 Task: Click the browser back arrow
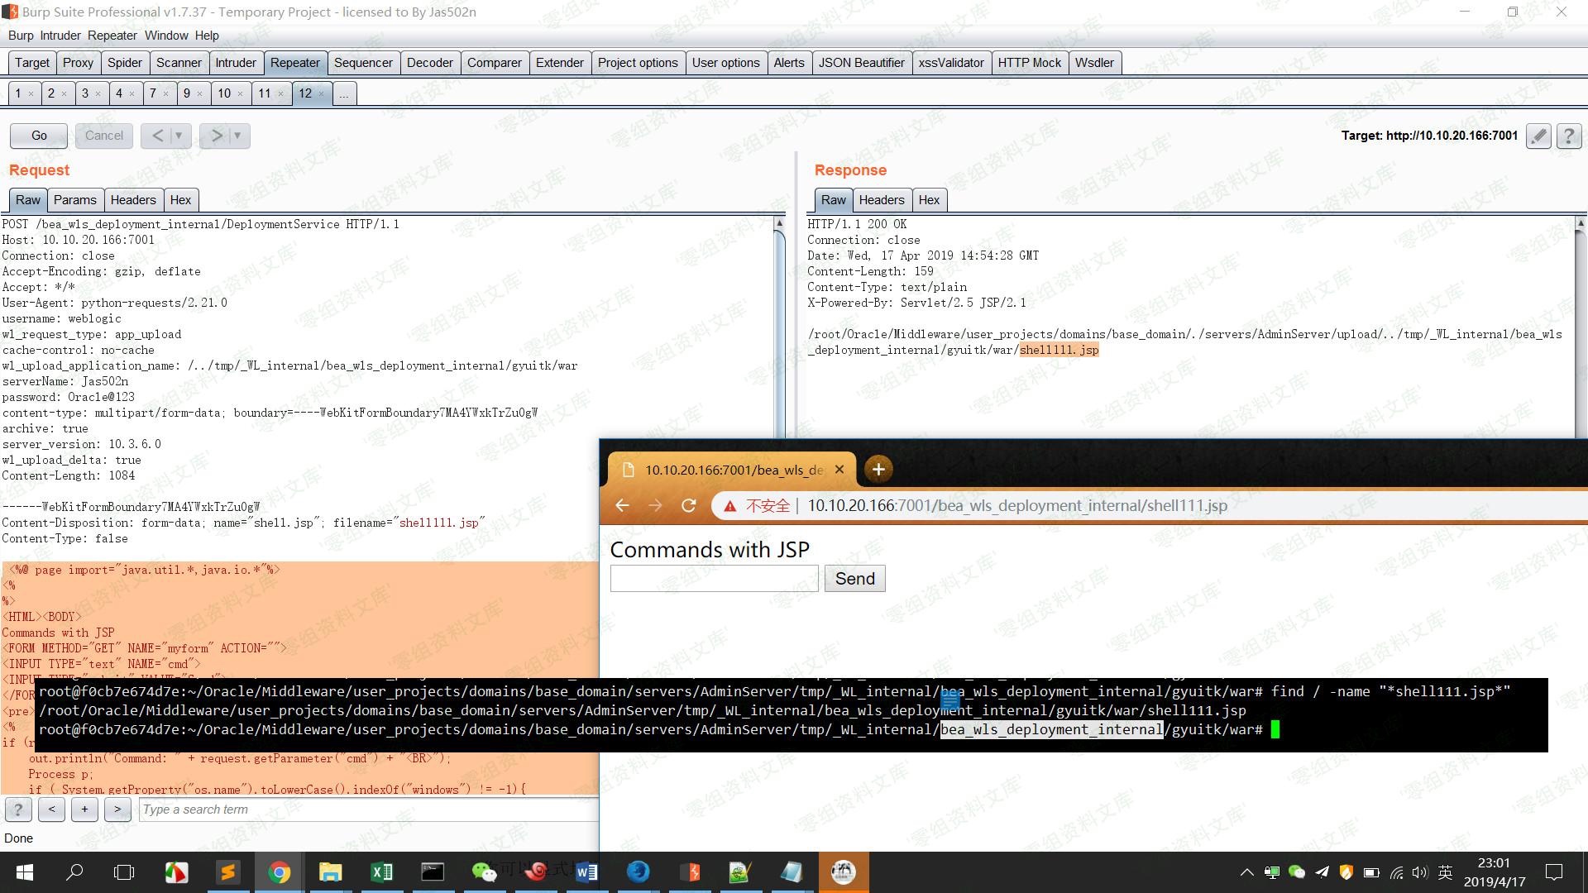[x=623, y=505]
